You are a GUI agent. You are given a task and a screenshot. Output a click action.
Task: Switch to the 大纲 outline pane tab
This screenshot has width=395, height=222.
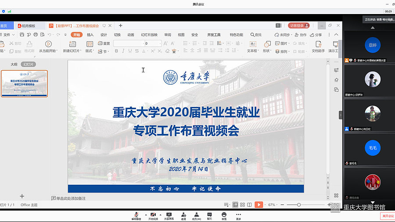pos(14,64)
